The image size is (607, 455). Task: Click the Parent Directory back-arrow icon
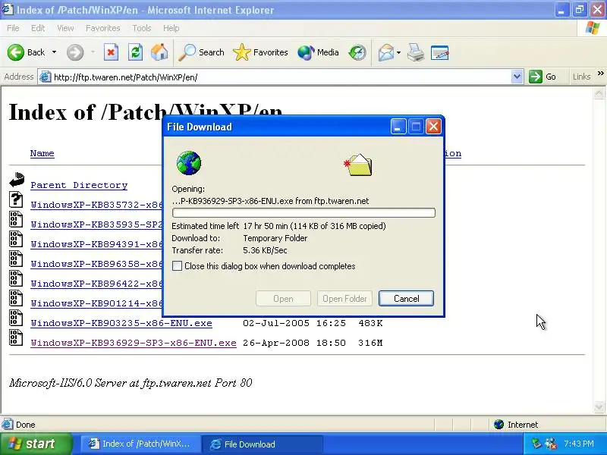pos(17,180)
